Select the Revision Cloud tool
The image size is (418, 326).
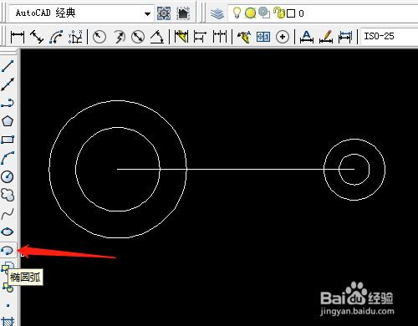point(8,195)
